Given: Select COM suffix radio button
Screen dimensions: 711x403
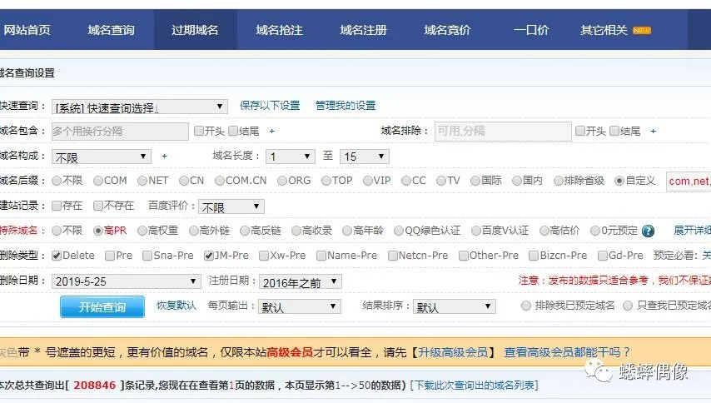Looking at the screenshot, I should point(98,181).
